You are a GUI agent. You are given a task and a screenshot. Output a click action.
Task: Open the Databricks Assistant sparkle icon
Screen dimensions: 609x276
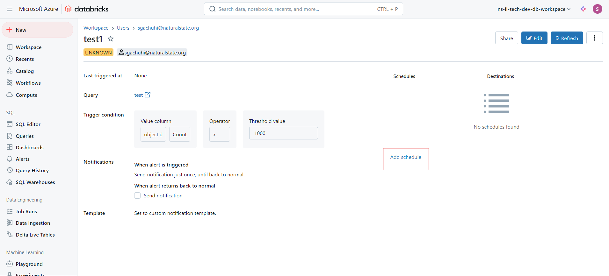click(583, 9)
